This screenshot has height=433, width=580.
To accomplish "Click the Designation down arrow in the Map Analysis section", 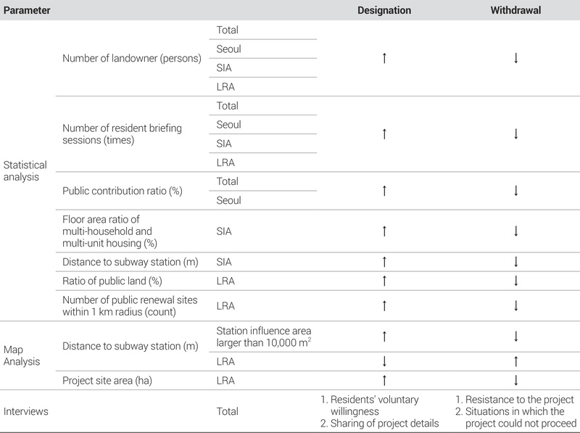I will [x=384, y=360].
